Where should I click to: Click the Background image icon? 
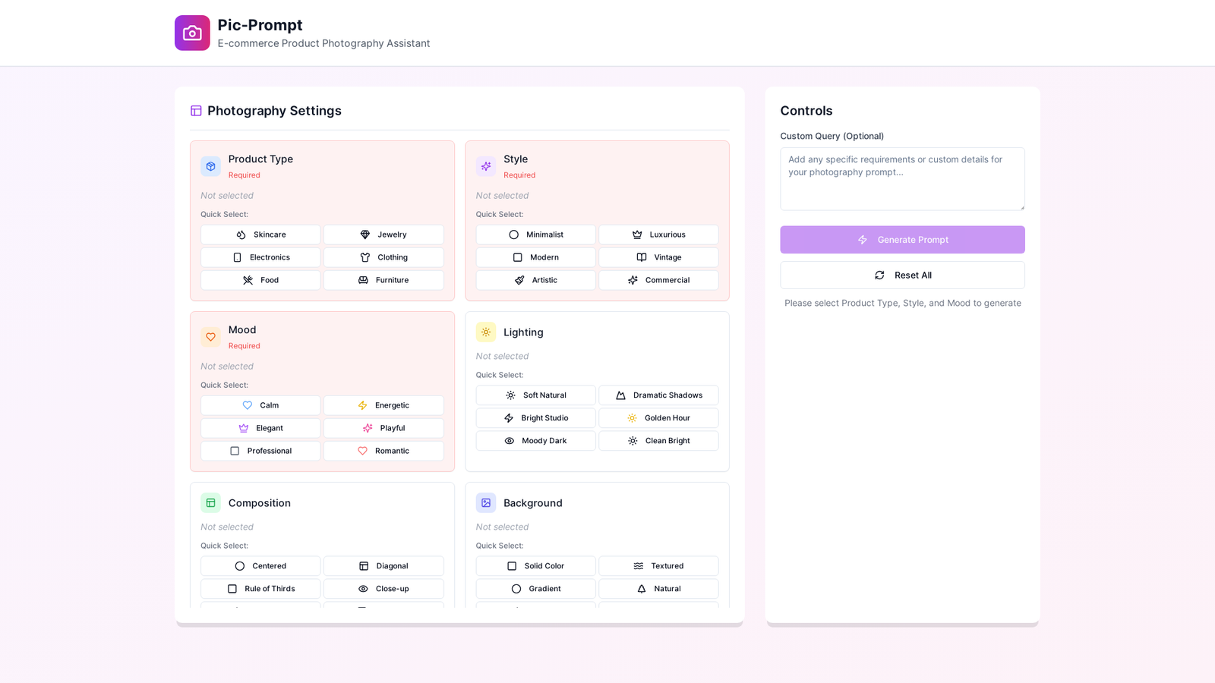tap(486, 503)
